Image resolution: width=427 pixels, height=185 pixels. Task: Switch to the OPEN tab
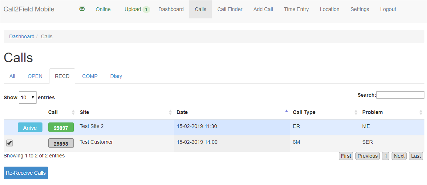(x=35, y=76)
